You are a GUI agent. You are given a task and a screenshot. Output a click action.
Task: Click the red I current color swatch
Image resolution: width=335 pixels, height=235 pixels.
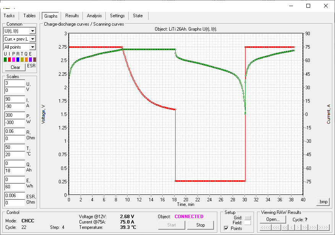pos(10,60)
